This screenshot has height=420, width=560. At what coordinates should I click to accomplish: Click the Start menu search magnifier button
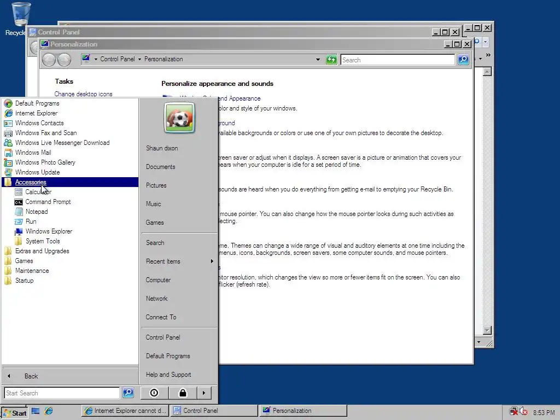(x=128, y=393)
